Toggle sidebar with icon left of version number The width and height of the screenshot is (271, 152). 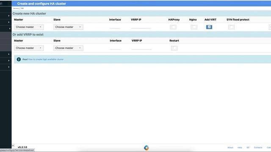tap(13, 146)
